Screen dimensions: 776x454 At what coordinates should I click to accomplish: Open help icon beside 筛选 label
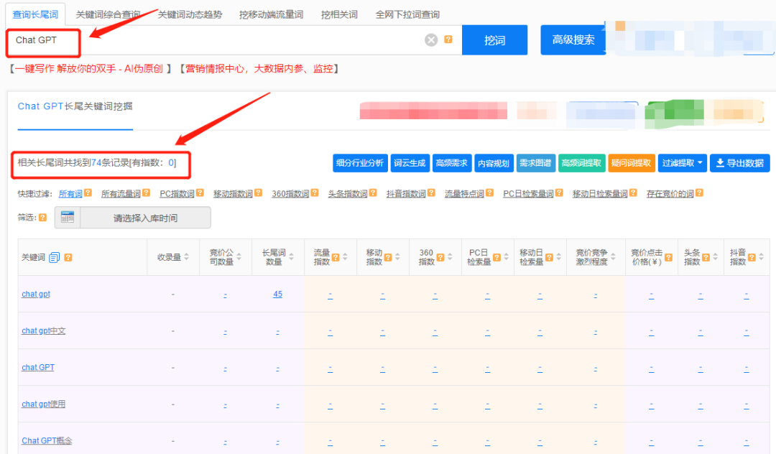click(42, 217)
